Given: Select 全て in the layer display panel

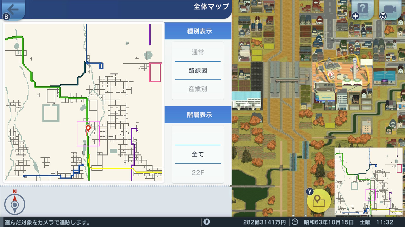Looking at the screenshot, I should pyautogui.click(x=197, y=154).
